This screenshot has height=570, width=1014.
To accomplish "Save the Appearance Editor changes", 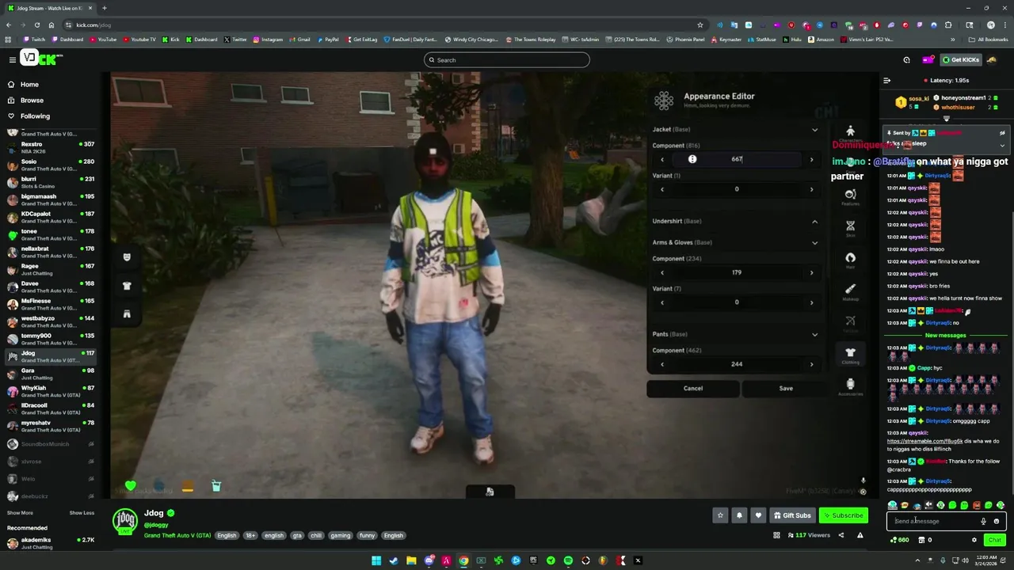I will point(786,388).
